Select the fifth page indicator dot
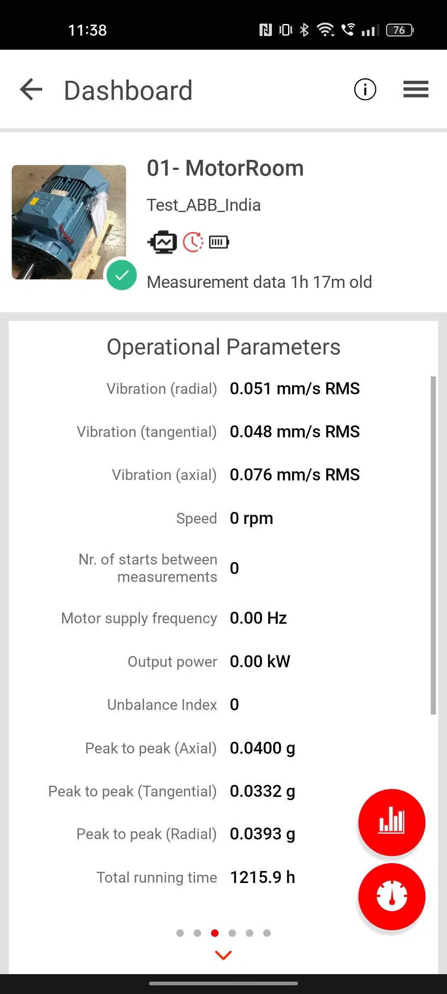The width and height of the screenshot is (447, 994). [250, 933]
